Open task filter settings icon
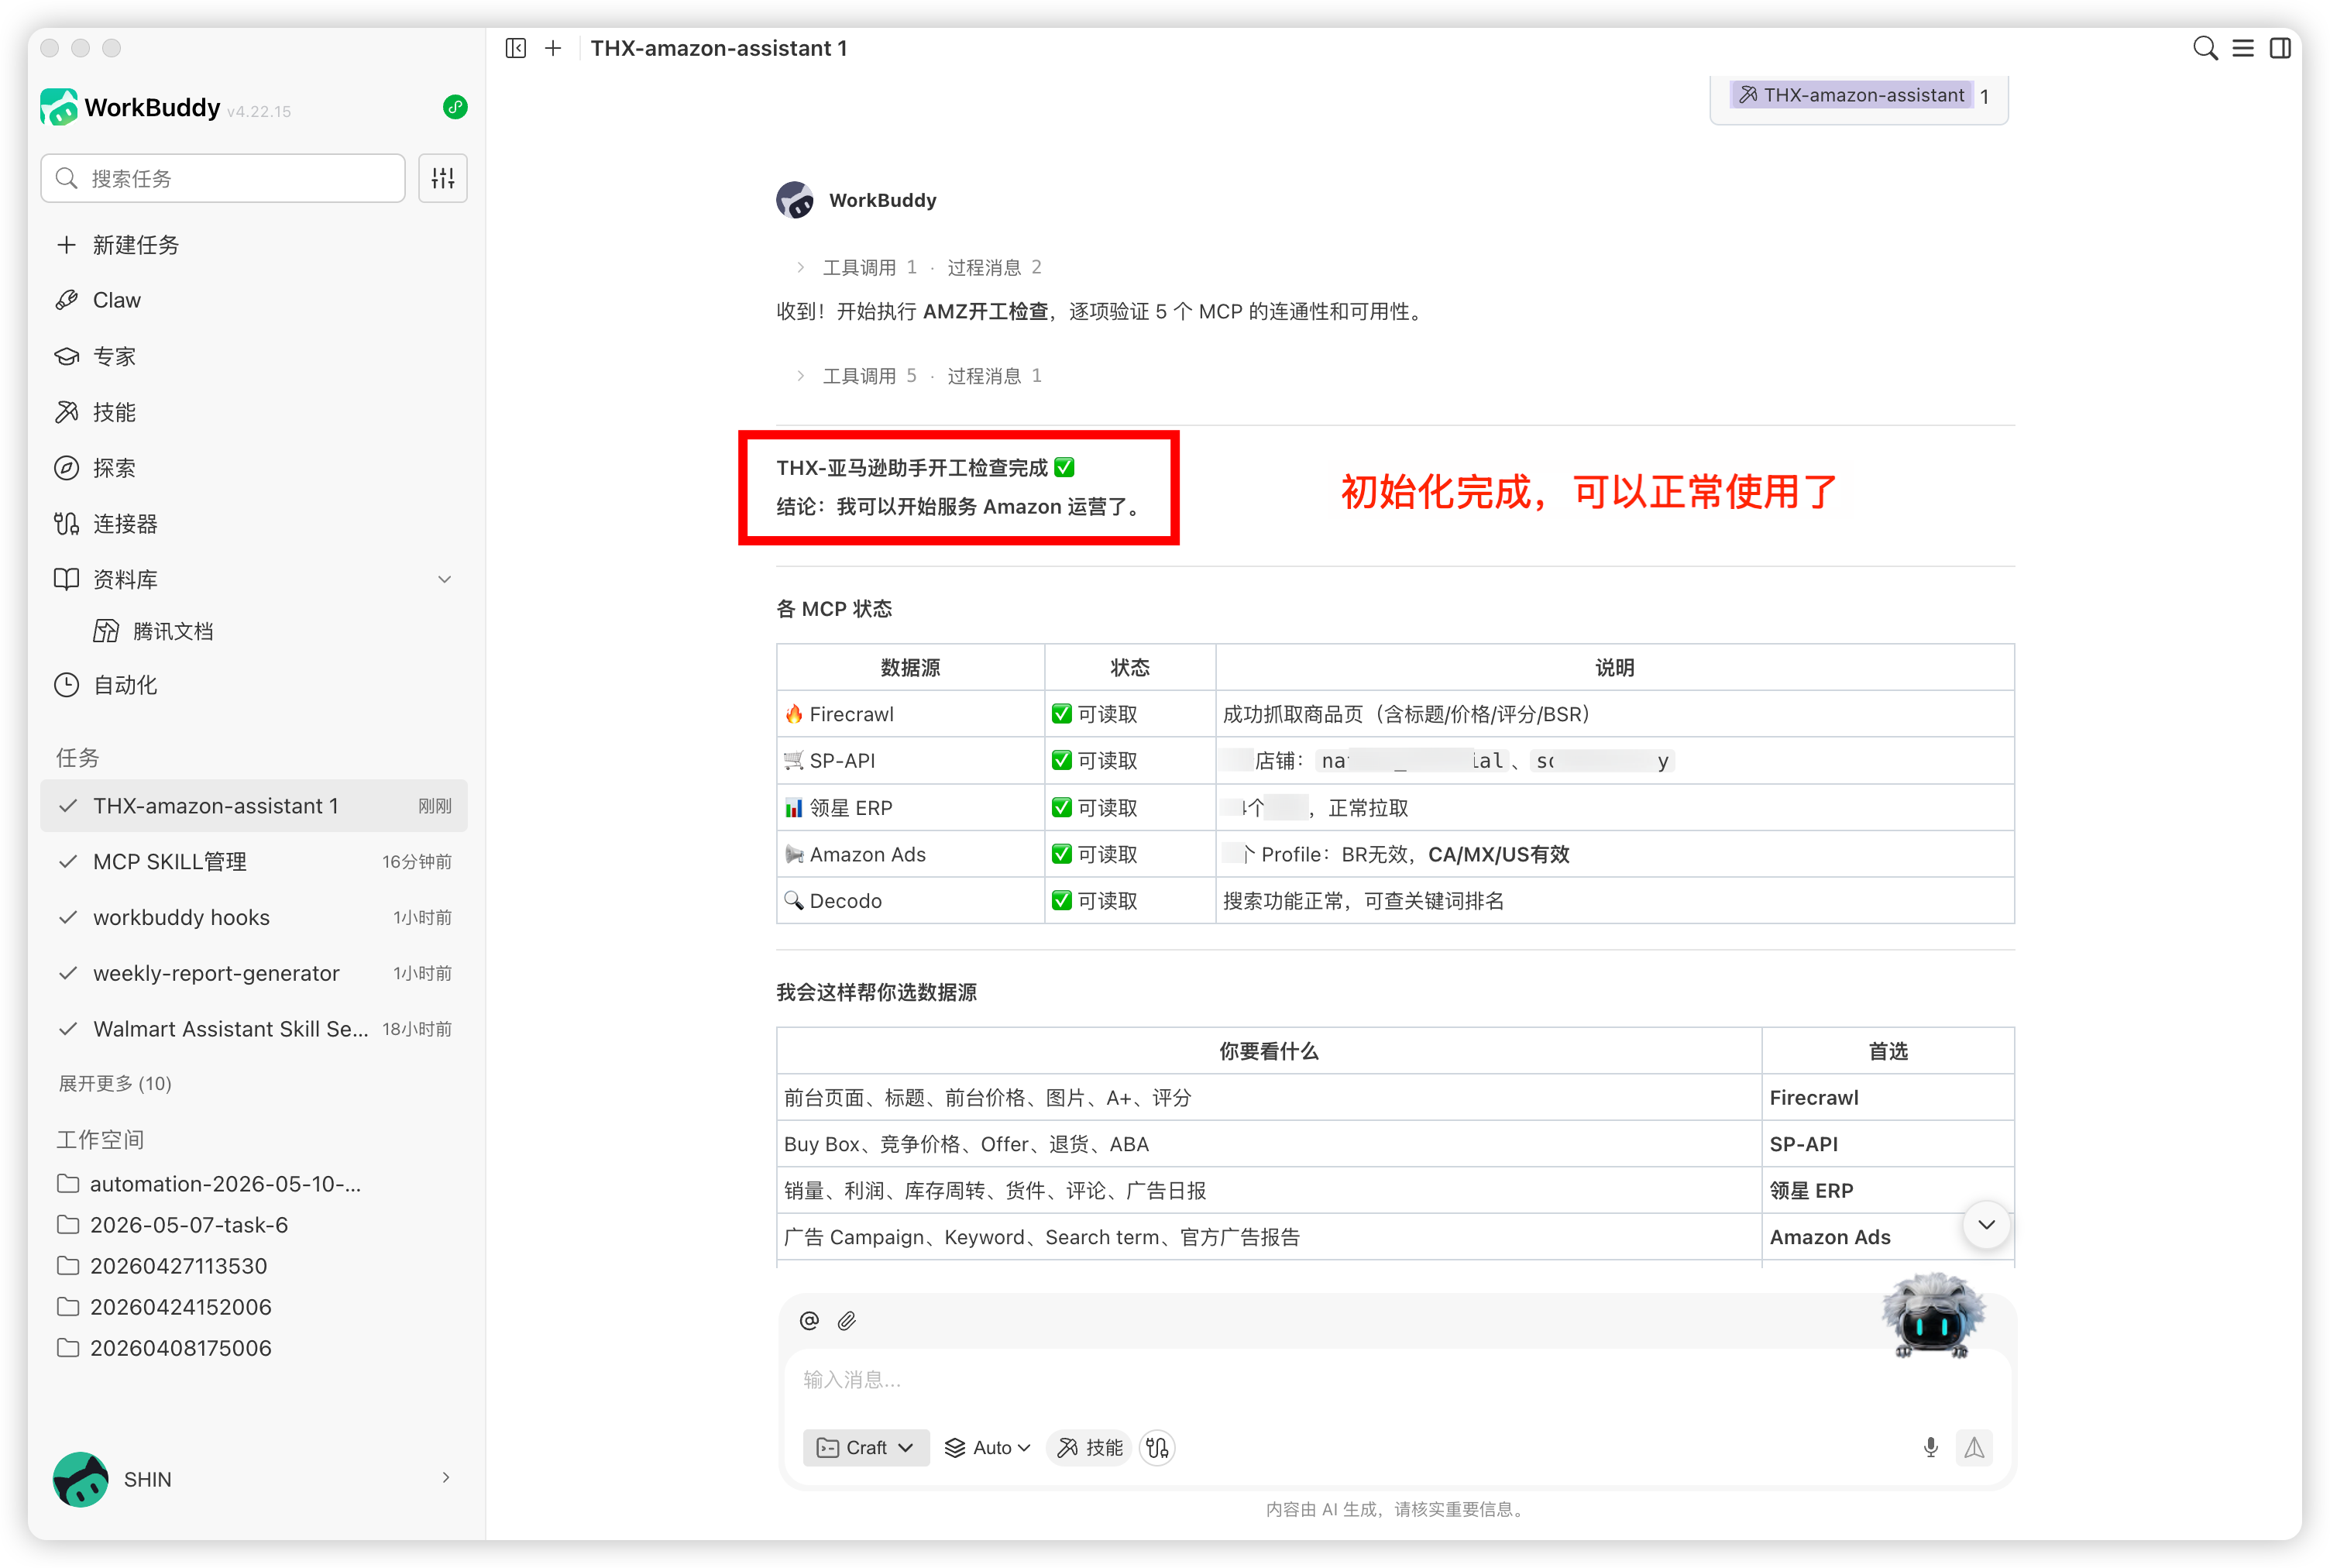The height and width of the screenshot is (1568, 2330). tap(443, 178)
